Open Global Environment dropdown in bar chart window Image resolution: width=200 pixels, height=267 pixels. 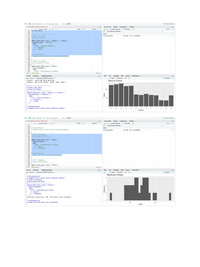click(x=115, y=31)
